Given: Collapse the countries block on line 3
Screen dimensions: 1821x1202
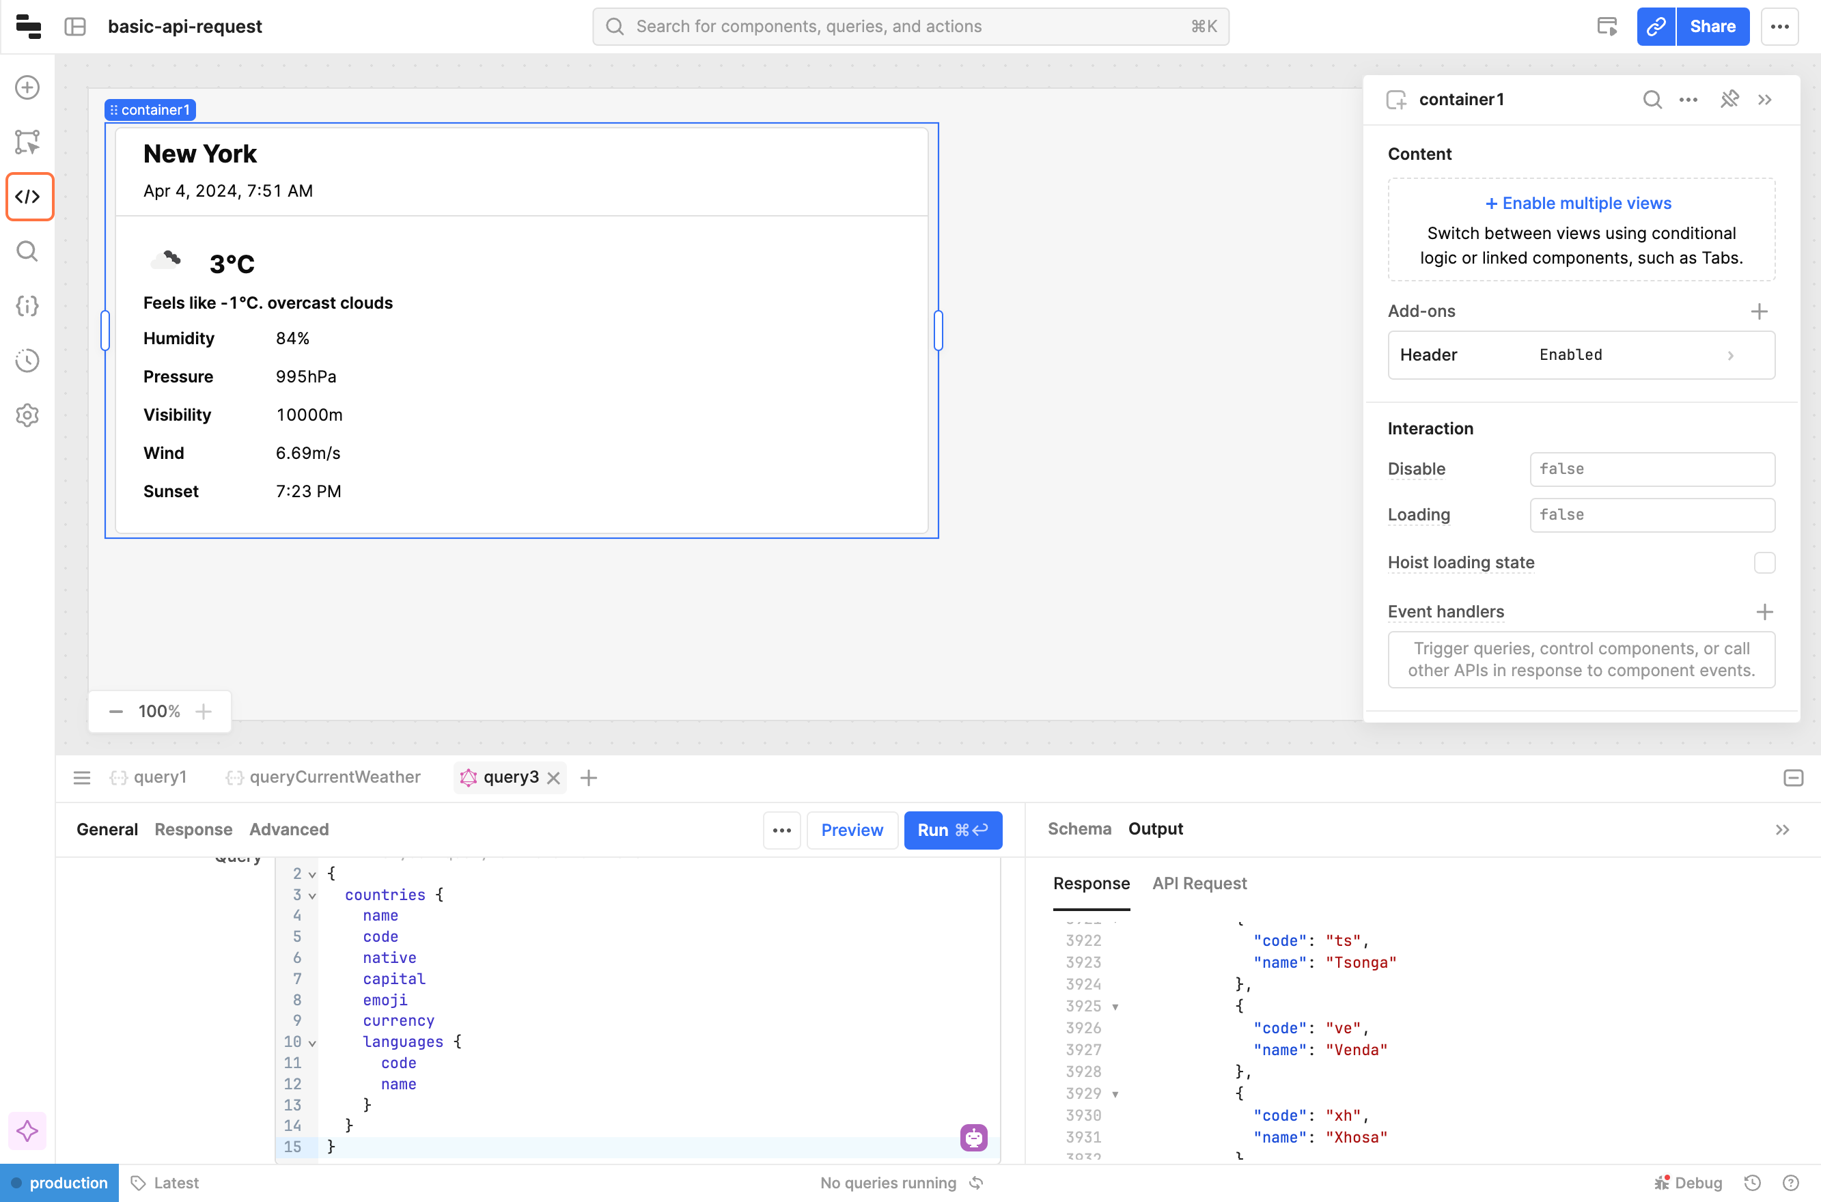Looking at the screenshot, I should (x=313, y=895).
